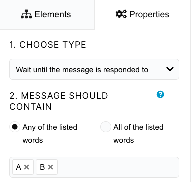Select the 'Any of the listed words' radio button
The image size is (191, 182).
click(x=15, y=127)
